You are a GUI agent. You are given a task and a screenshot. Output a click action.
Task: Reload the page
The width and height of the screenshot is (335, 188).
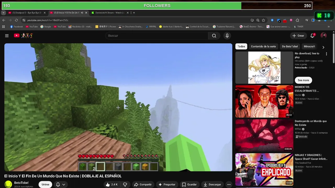point(16,20)
